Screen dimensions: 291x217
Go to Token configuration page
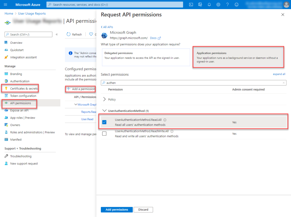point(23,96)
